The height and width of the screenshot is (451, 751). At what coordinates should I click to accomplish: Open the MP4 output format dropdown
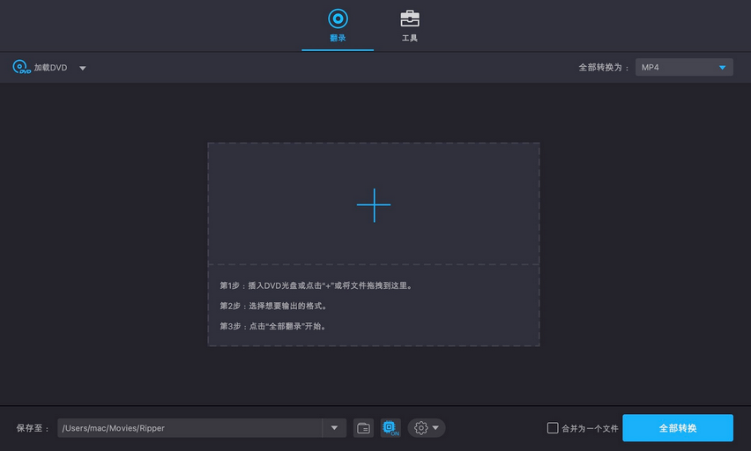[x=684, y=68]
